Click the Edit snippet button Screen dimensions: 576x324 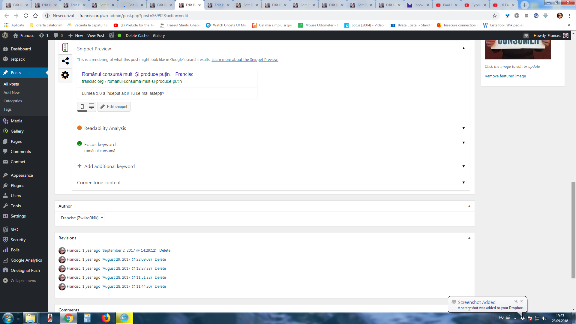point(114,106)
